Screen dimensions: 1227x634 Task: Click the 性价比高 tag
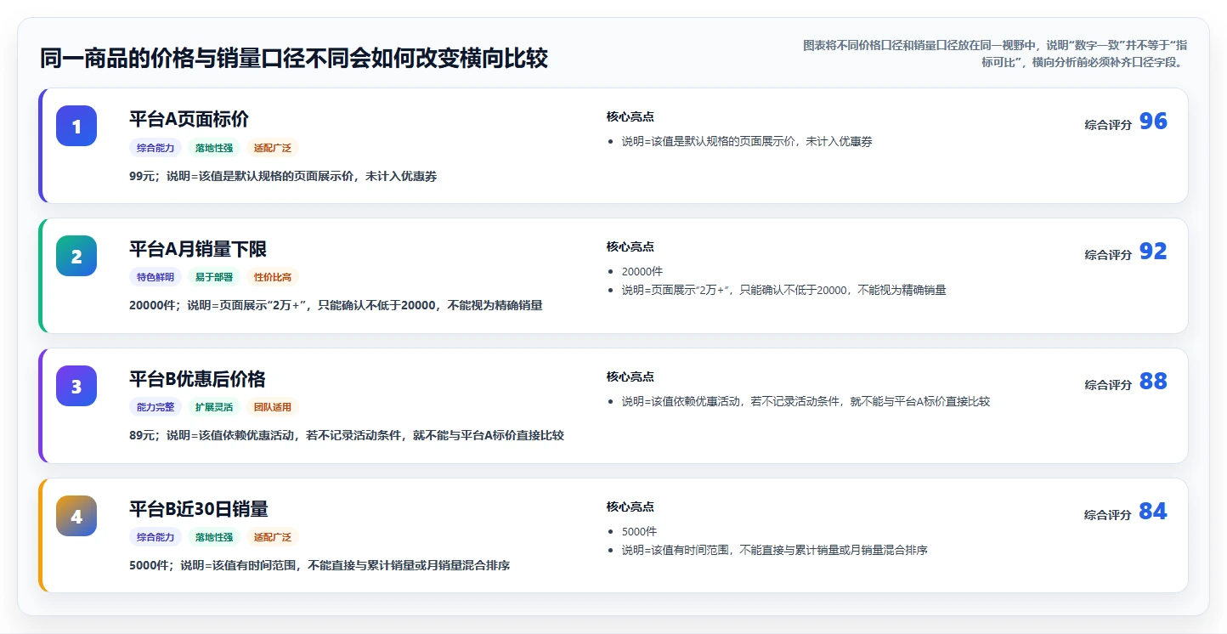tap(273, 277)
